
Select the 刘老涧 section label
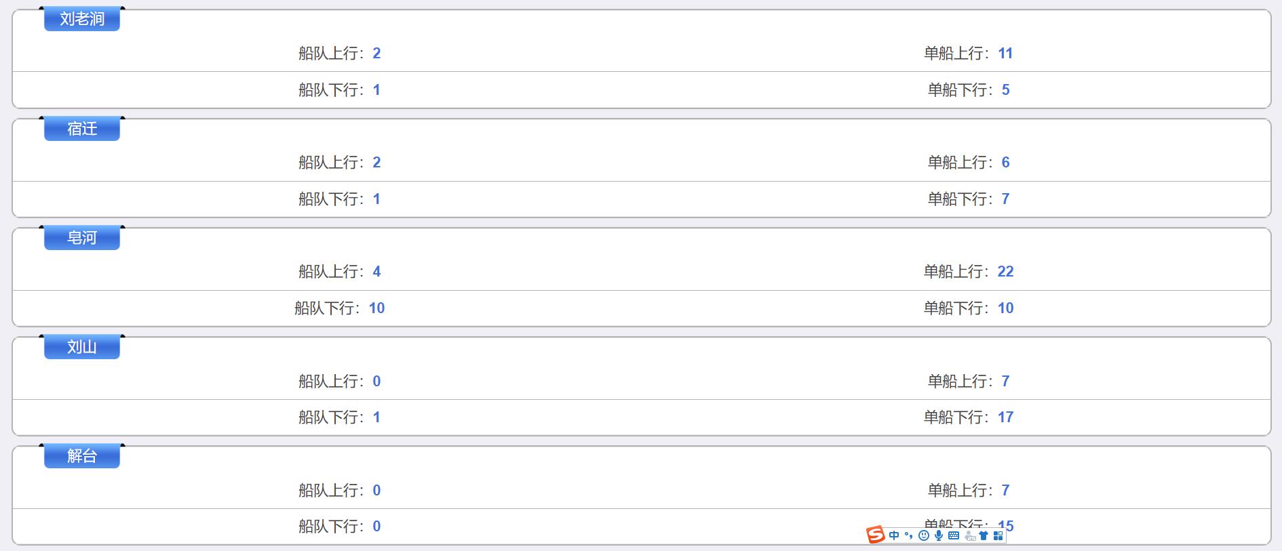tap(82, 19)
